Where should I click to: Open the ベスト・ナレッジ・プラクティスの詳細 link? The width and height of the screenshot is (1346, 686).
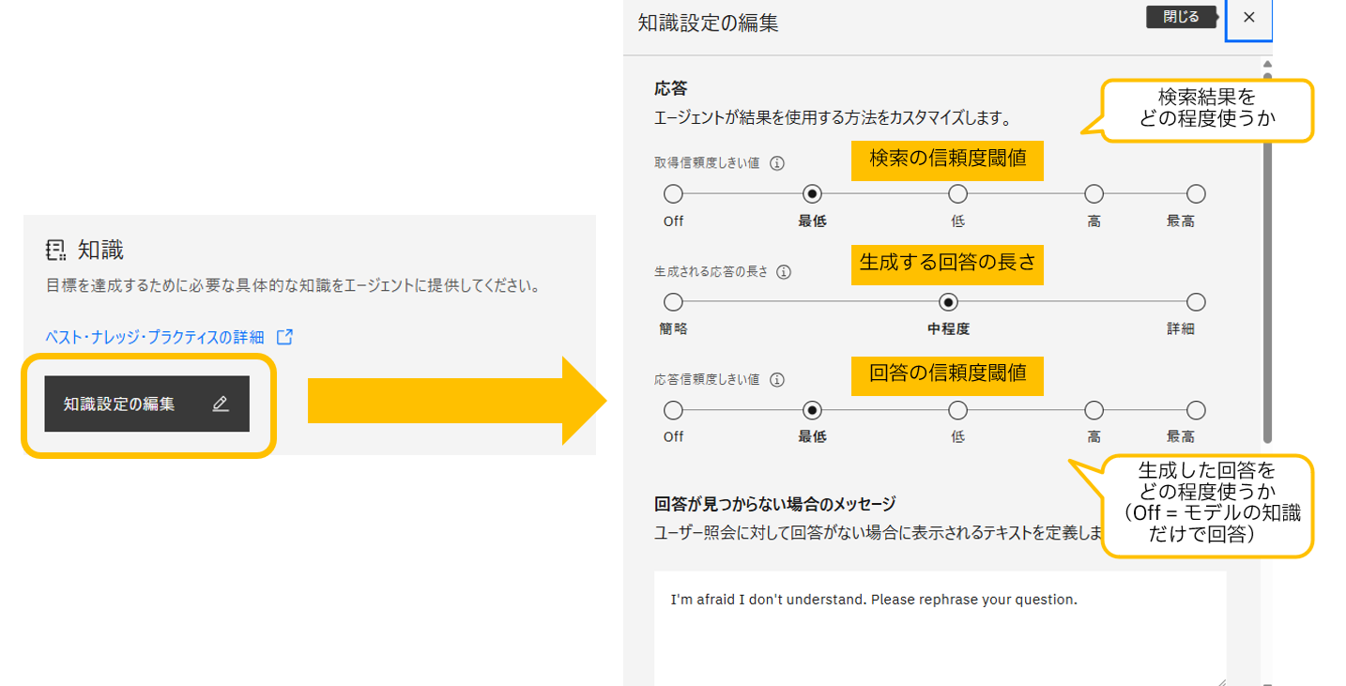coord(155,337)
